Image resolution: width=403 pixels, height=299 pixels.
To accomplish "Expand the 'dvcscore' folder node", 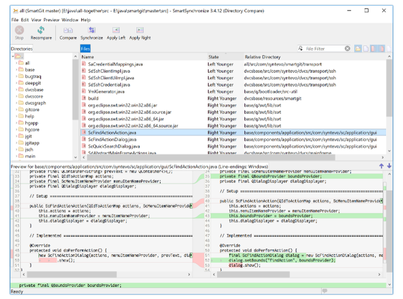I will coord(17,96).
